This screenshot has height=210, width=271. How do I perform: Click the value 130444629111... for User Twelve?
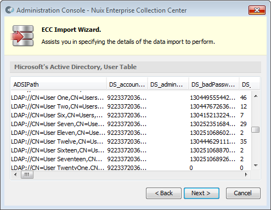tap(213, 141)
